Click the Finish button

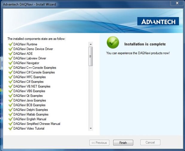click(123, 143)
